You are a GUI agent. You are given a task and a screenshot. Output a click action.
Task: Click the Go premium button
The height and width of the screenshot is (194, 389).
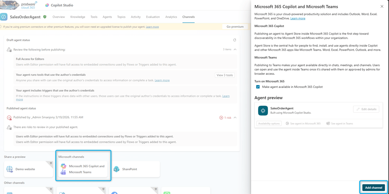[235, 27]
